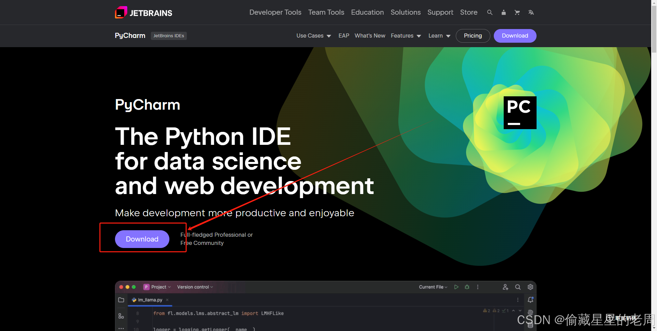
Task: Open the Support menu
Action: 440,12
